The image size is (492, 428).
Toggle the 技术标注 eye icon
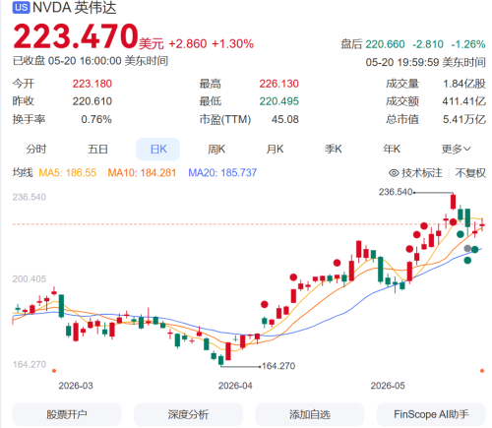pos(394,173)
